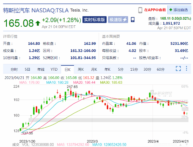Viewport: 193px width, 147px height.
Task: Click the 127.35 low marker on chart
Action: click(x=28, y=133)
